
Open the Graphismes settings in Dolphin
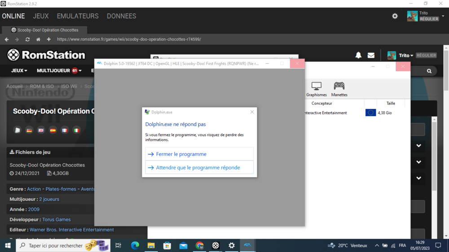316,89
